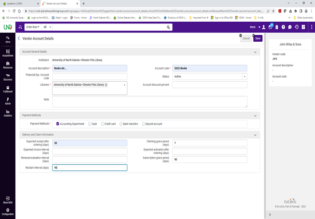Image resolution: width=315 pixels, height=219 pixels.
Task: Open the Configuration gear icon
Action: point(7,212)
